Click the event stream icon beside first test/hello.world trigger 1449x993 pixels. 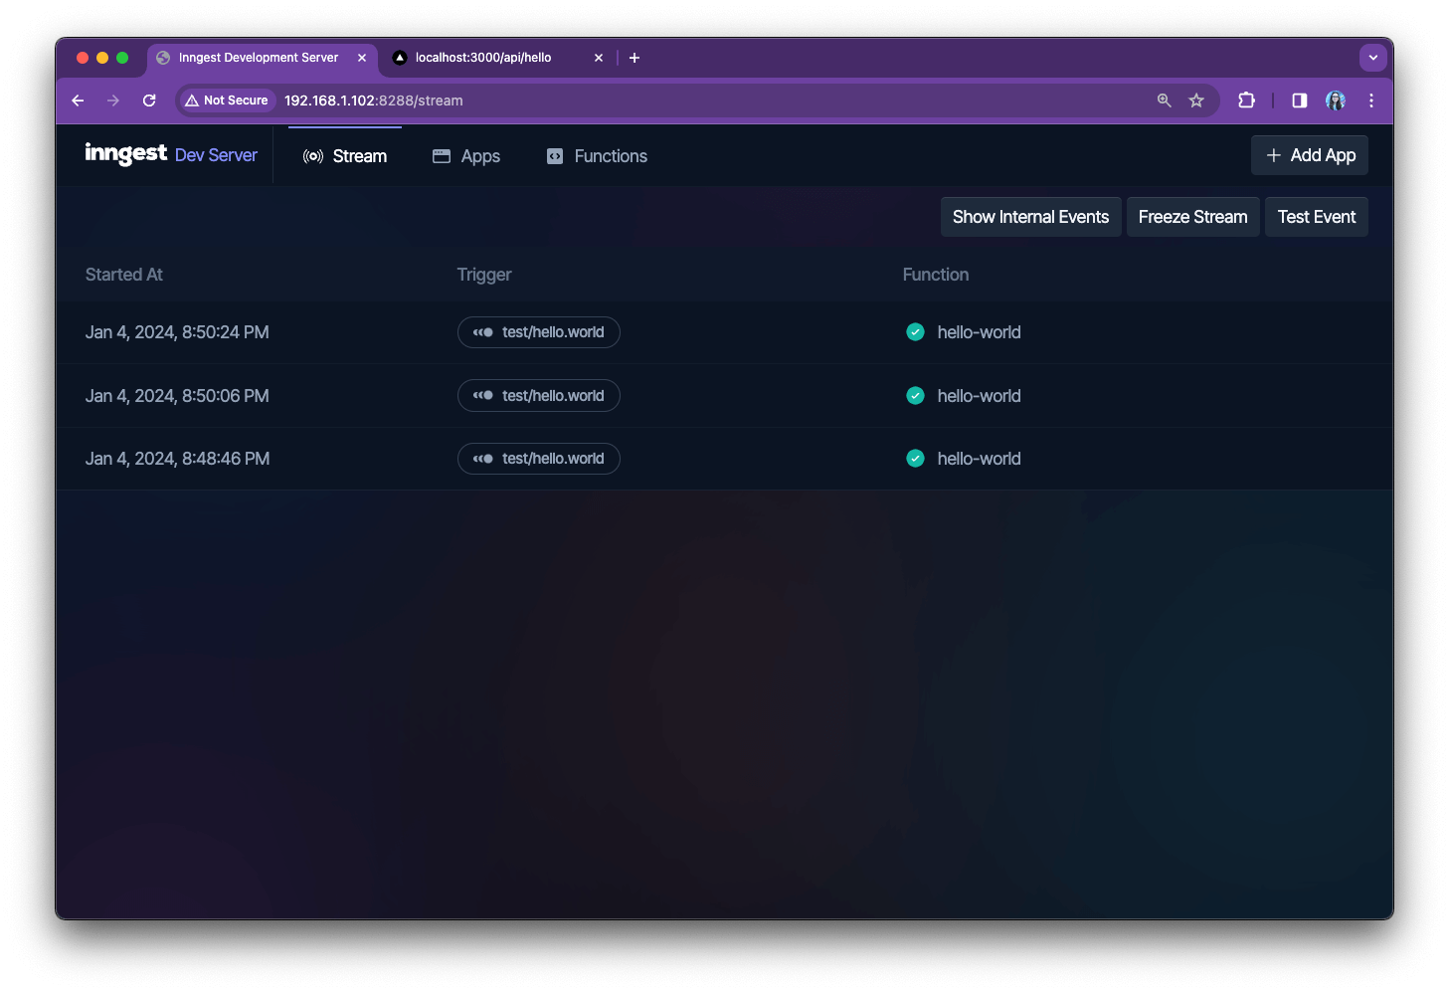point(483,331)
